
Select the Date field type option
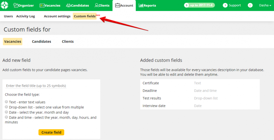6,112
